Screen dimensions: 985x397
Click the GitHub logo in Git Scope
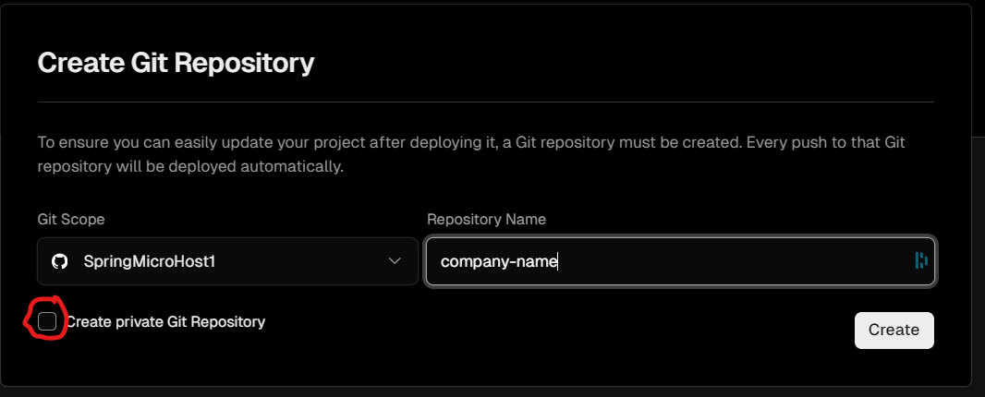(60, 261)
